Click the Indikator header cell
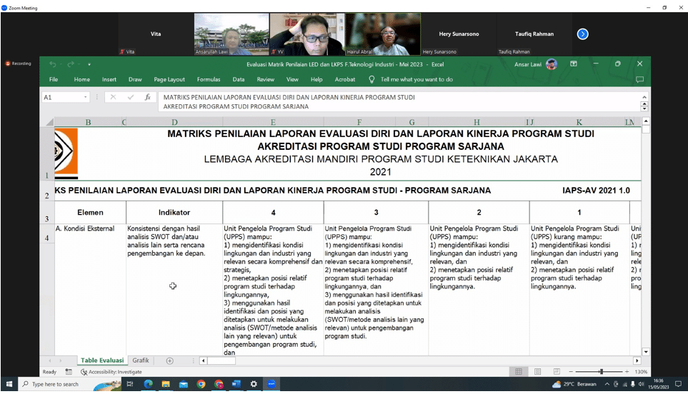Image resolution: width=688 pixels, height=394 pixels. pyautogui.click(x=174, y=213)
